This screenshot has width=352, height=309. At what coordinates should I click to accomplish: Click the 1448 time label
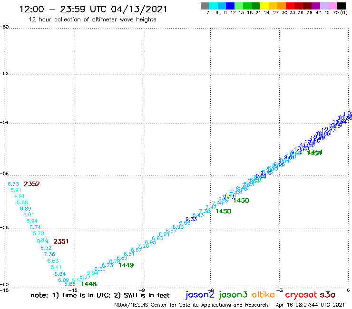[89, 284]
